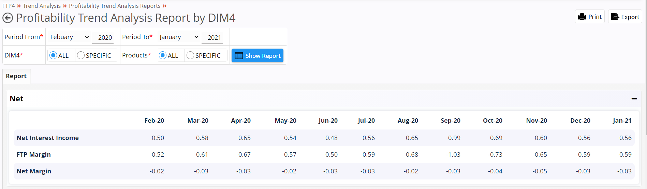
Task: Click the back arrow circle icon
Action: point(8,18)
